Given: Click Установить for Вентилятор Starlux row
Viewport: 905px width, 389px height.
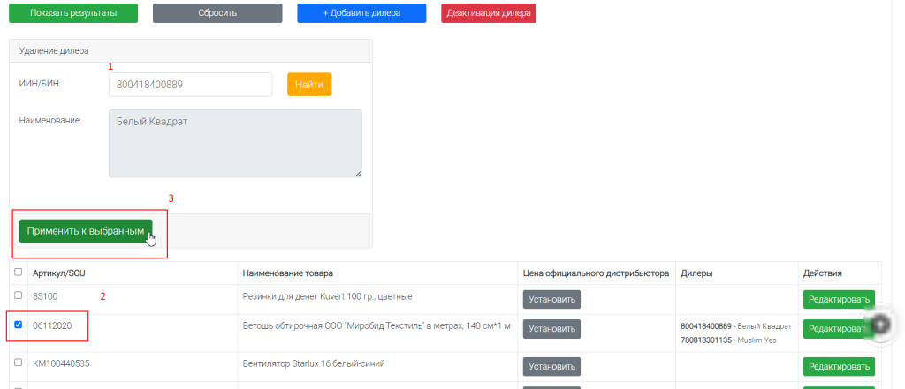Looking at the screenshot, I should click(551, 366).
